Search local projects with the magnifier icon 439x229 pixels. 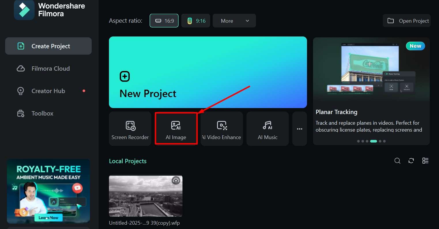(397, 161)
